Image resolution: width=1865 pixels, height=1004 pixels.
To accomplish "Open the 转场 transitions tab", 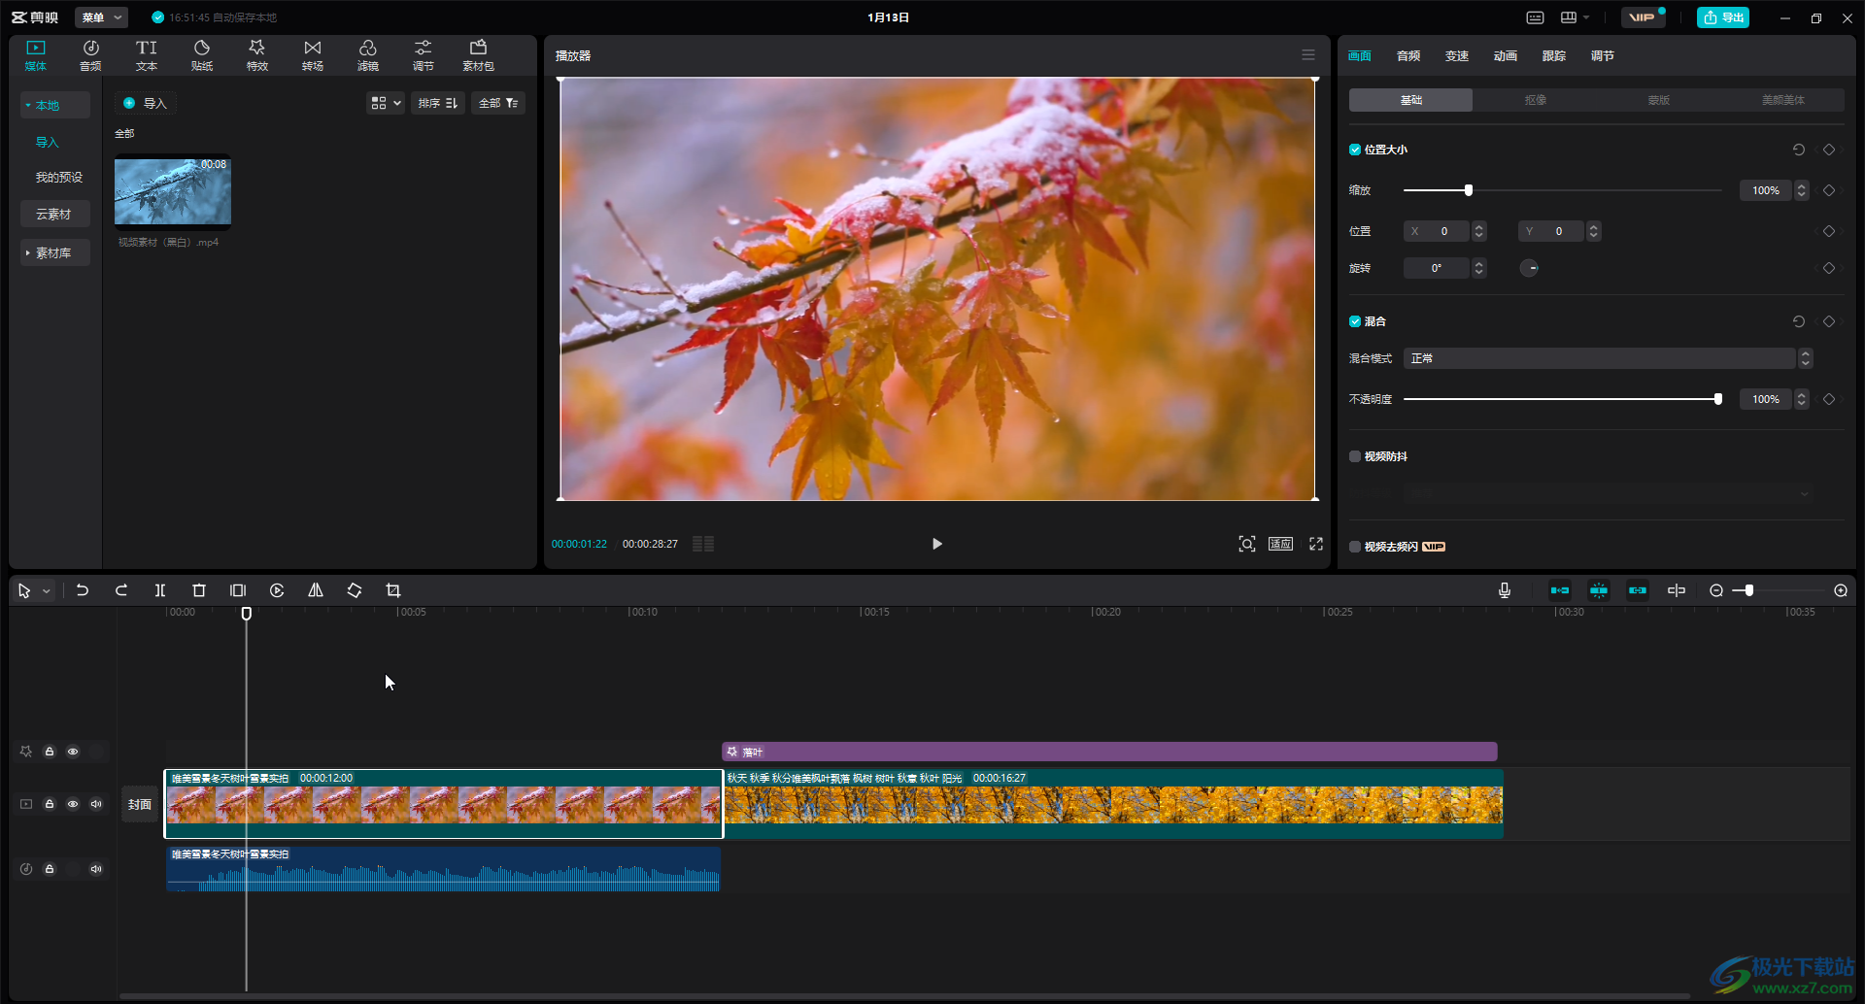I will tap(313, 55).
